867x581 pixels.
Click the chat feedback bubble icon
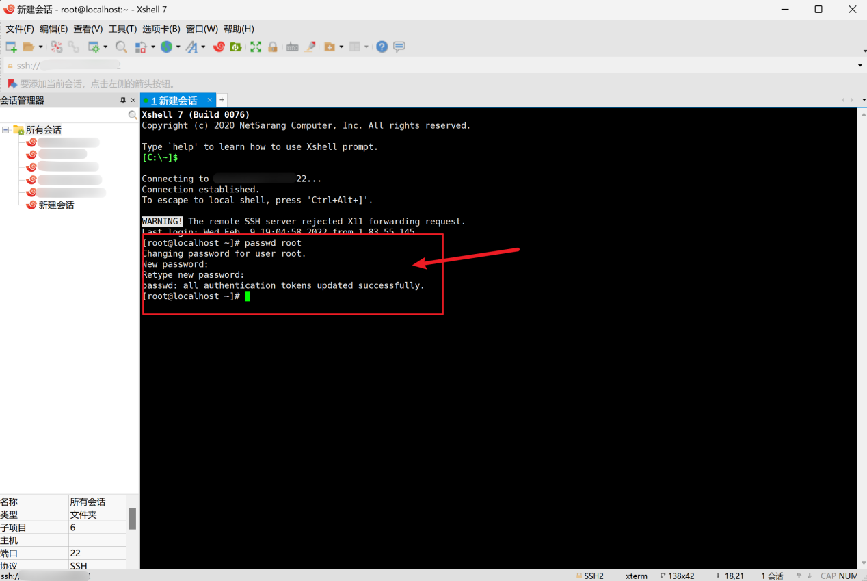[399, 47]
